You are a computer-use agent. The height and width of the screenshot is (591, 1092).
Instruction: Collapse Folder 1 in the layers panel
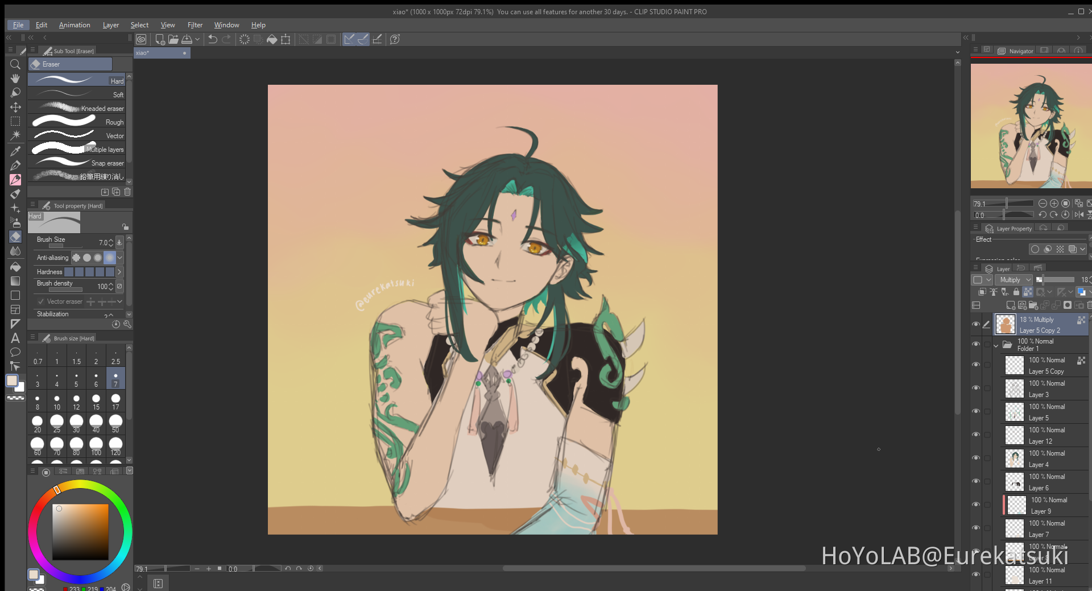[996, 345]
